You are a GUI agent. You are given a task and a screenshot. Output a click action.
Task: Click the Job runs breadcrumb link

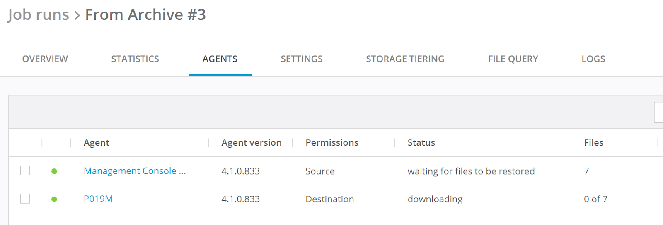[38, 15]
